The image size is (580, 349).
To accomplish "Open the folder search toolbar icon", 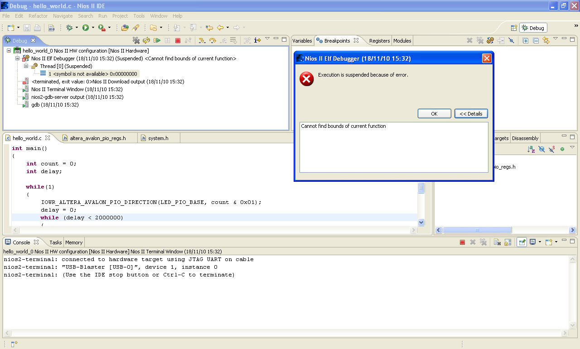I will coord(125,28).
